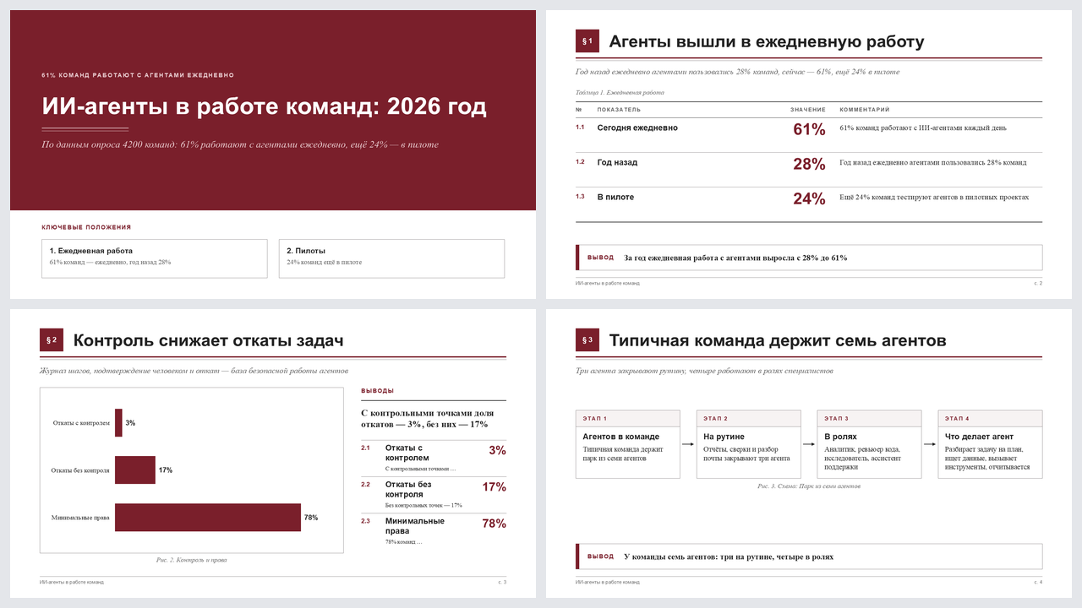Select the "Ключевые положения" heading label
Viewport: 1082px width, 608px height.
86,227
